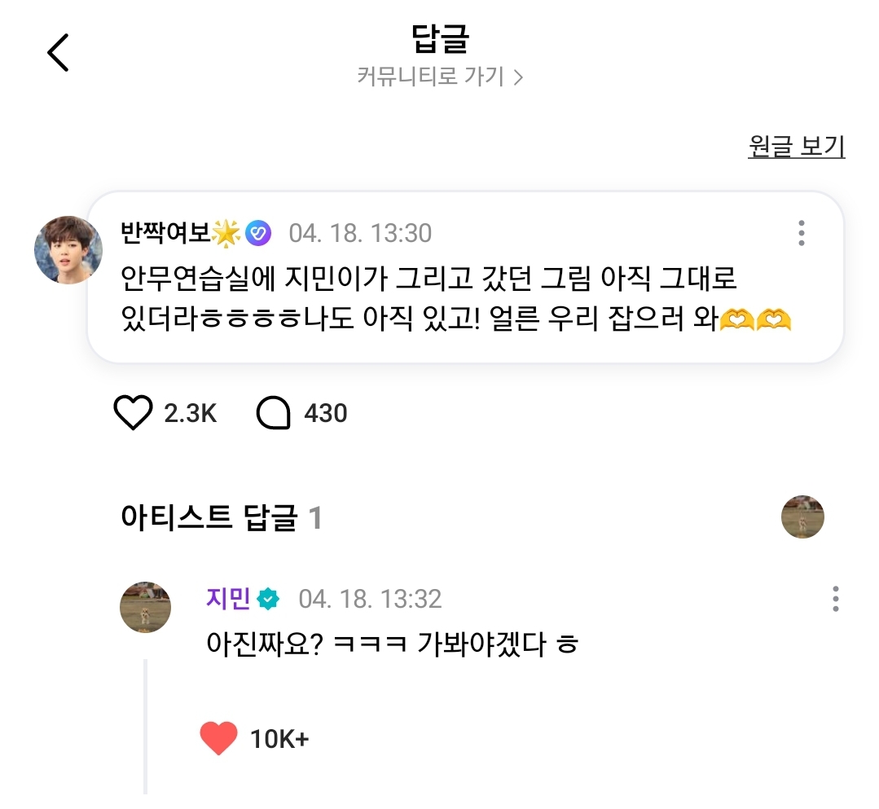
Task: Open the 커뮤니티로 가기 link
Action: tap(430, 77)
